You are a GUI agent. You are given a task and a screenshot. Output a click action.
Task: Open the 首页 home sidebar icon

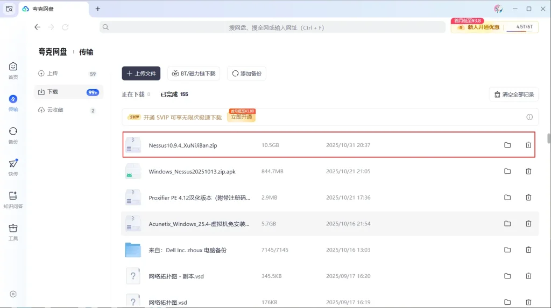click(x=13, y=70)
